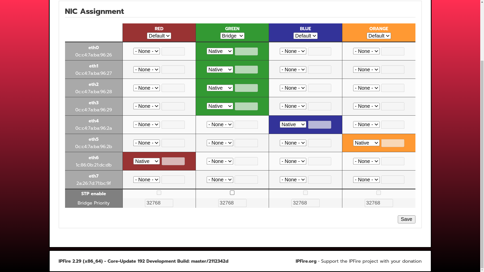Image resolution: width=484 pixels, height=272 pixels.
Task: Open eth4 GREEN None dropdown
Action: pyautogui.click(x=220, y=124)
